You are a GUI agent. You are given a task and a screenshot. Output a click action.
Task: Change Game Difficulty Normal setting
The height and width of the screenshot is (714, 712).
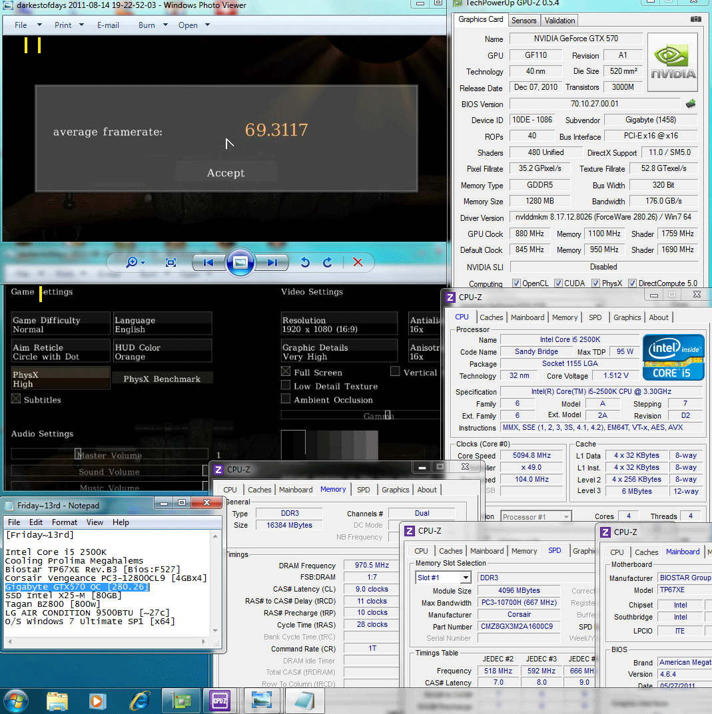(61, 324)
